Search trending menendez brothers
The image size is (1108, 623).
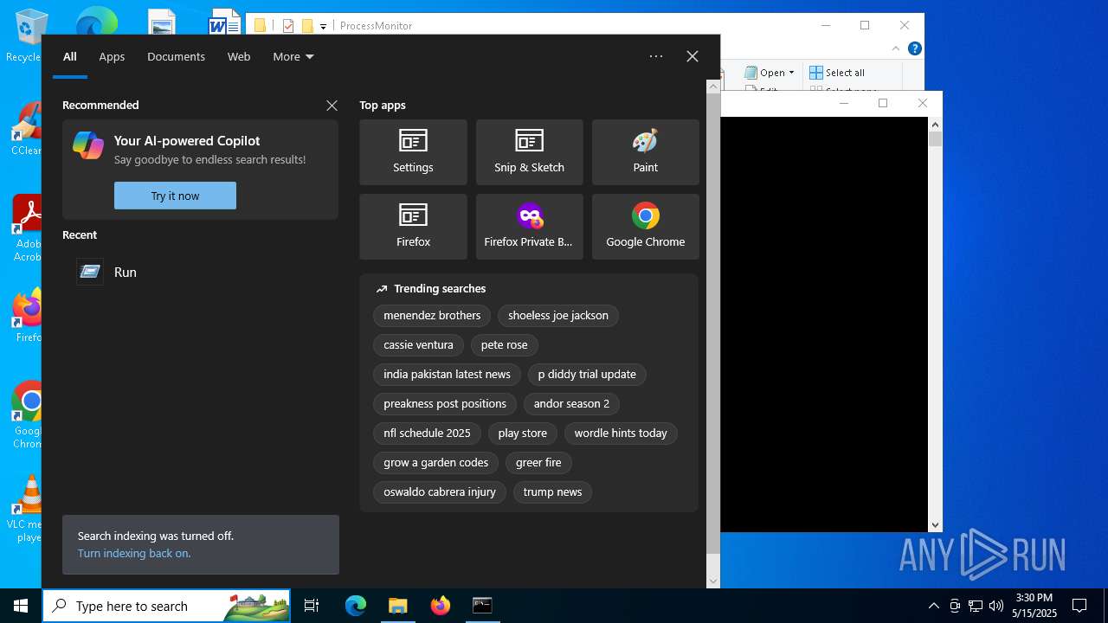pyautogui.click(x=432, y=315)
